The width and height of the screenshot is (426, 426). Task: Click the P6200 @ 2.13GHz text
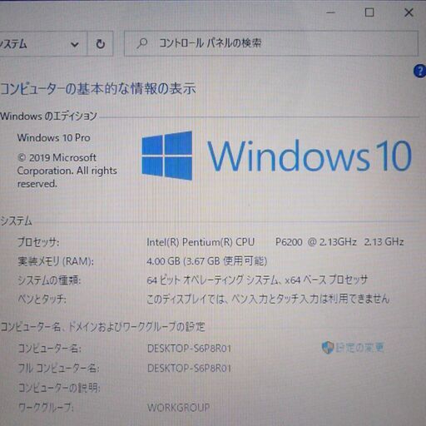coord(315,242)
